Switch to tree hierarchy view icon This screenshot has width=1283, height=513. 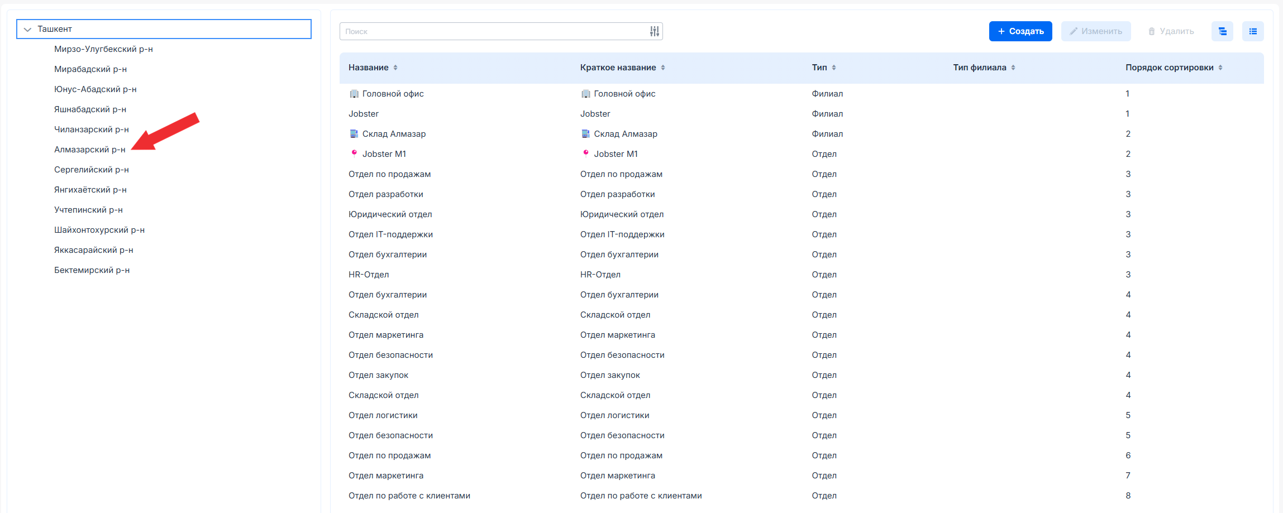[x=1222, y=31]
